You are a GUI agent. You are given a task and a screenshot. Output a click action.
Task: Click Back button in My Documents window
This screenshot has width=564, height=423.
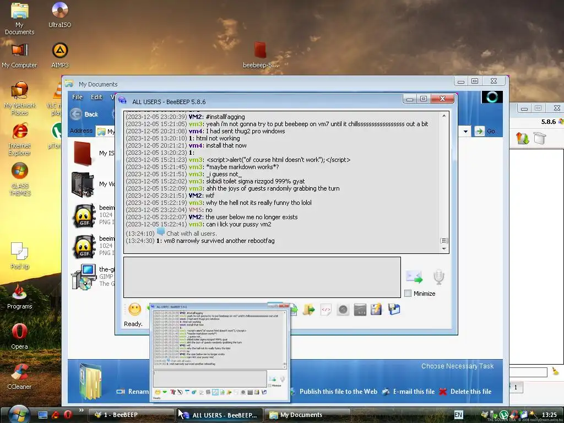tap(84, 114)
